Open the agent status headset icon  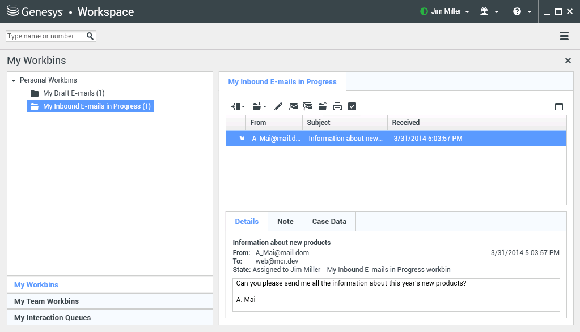tap(485, 11)
